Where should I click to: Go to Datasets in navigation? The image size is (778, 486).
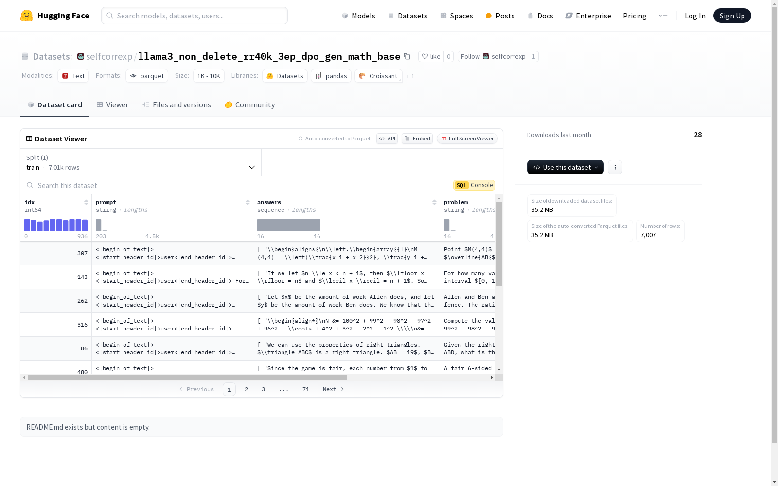click(x=407, y=16)
